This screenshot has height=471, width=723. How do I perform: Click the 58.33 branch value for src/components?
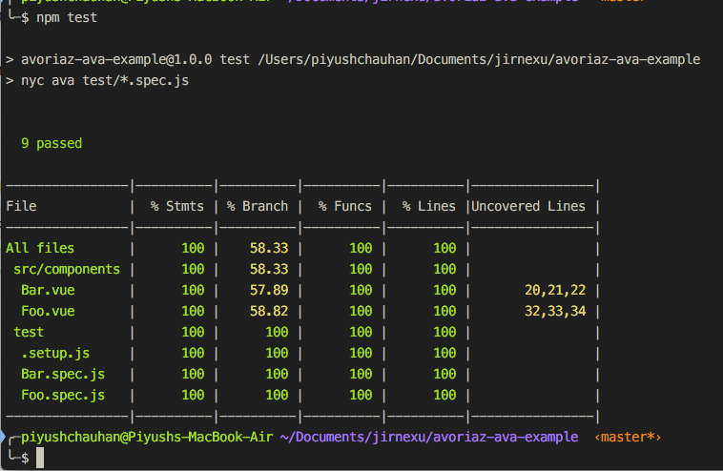coord(269,269)
